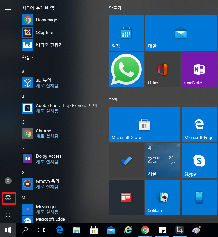Image resolution: width=218 pixels, height=237 pixels.
Task: Open Mail from the taskbar
Action: coord(111,230)
